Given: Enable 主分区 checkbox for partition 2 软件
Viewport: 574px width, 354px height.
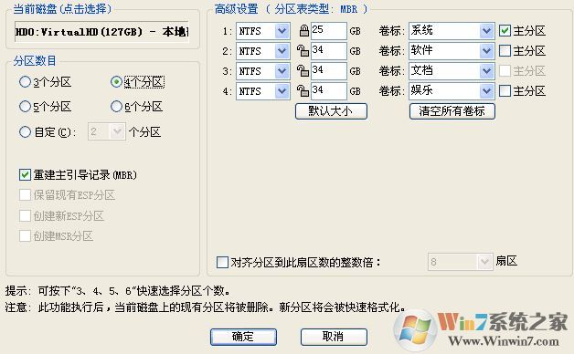Looking at the screenshot, I should (x=505, y=51).
